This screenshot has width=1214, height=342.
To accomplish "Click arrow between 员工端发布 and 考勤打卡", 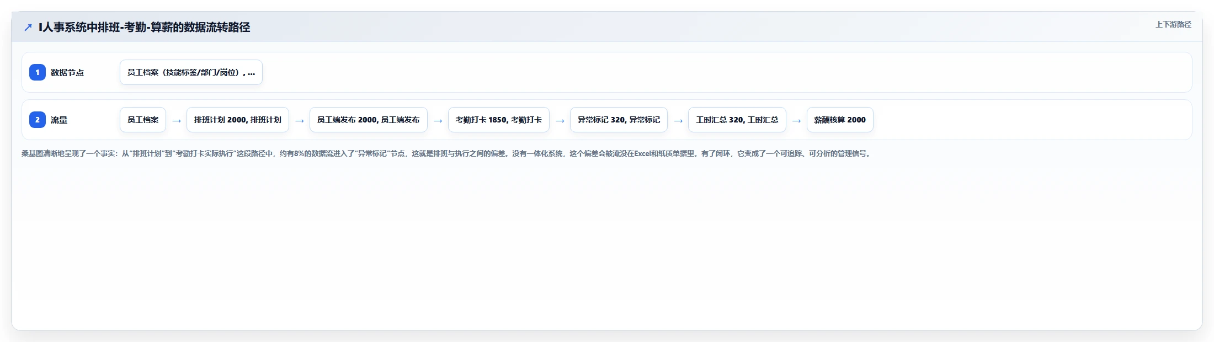I will (438, 121).
